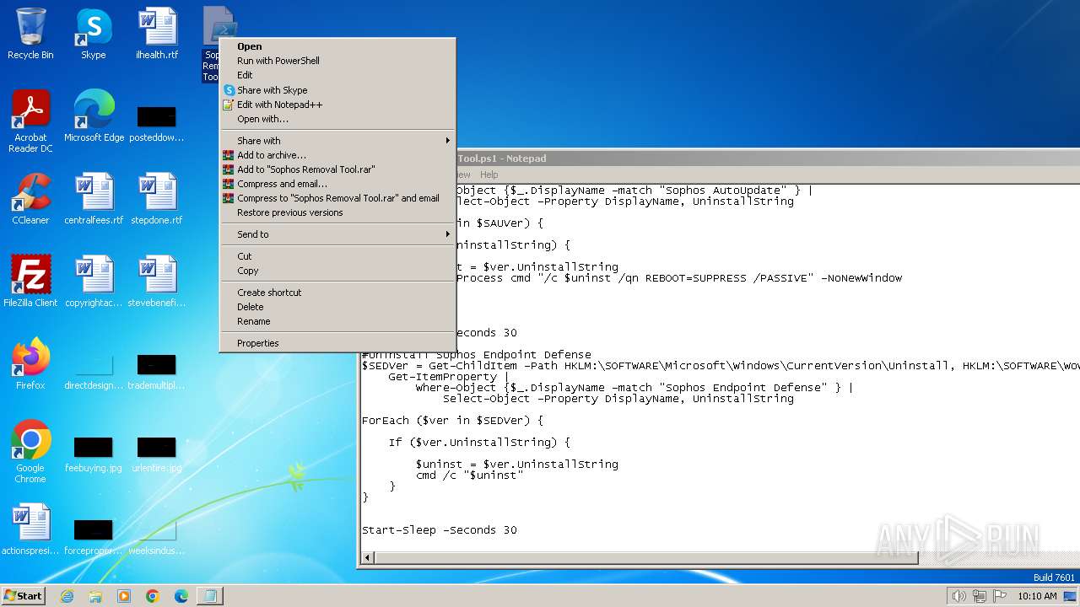Click the Start button

(24, 596)
